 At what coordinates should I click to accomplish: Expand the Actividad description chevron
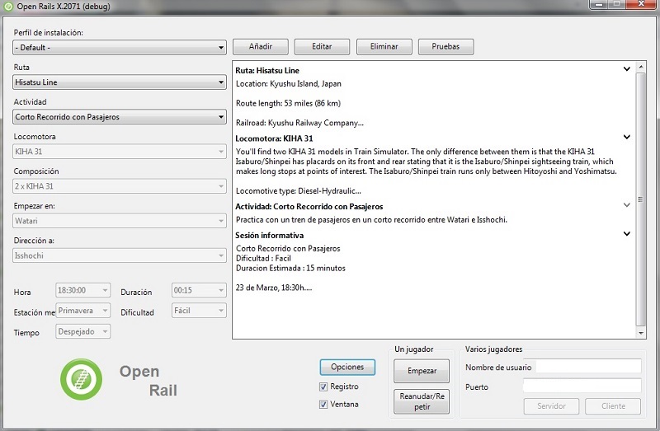[x=627, y=205]
